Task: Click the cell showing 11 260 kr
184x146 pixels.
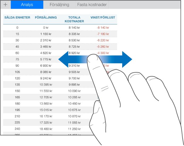Action: 74,129
